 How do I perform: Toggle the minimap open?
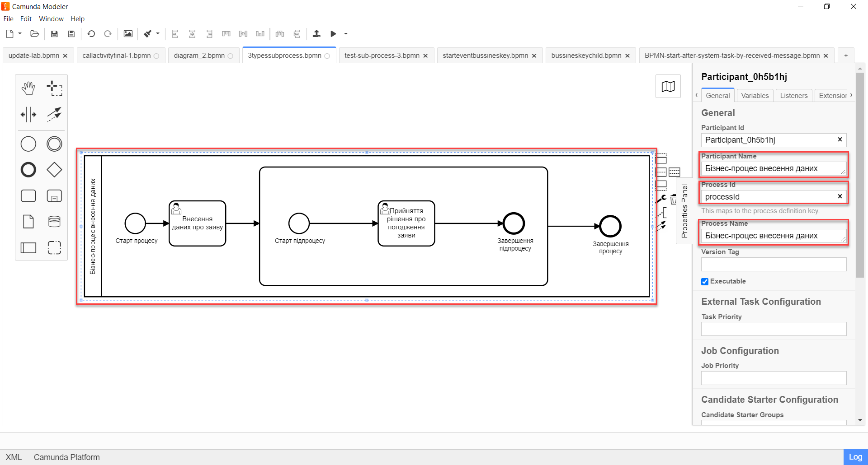[668, 86]
